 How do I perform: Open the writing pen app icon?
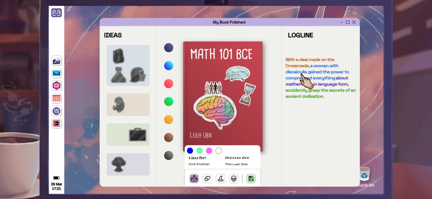[x=56, y=61]
